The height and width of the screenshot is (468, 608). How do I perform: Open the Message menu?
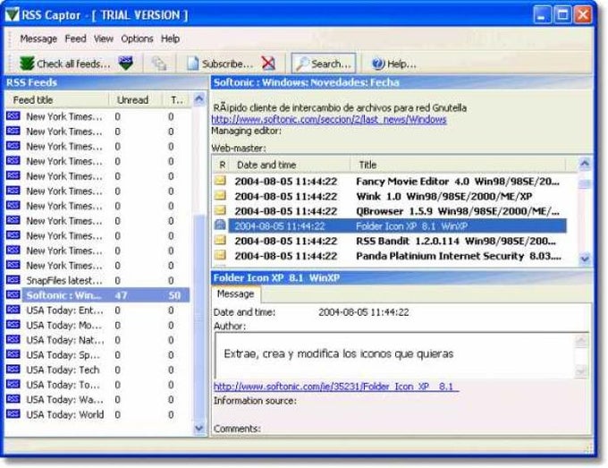point(38,38)
